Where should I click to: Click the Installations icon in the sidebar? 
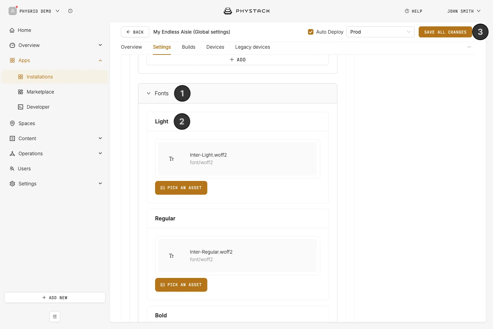point(21,77)
